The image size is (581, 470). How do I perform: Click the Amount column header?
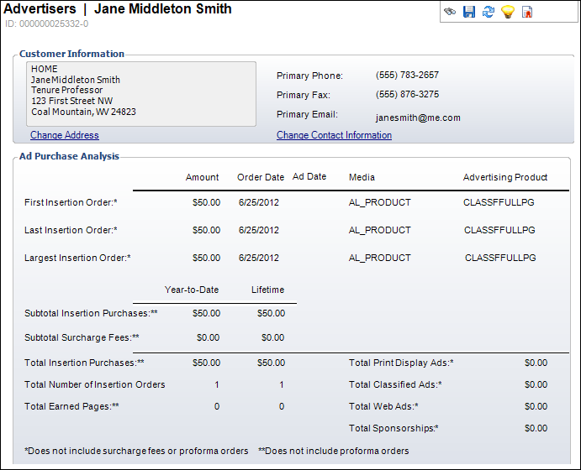click(x=202, y=177)
